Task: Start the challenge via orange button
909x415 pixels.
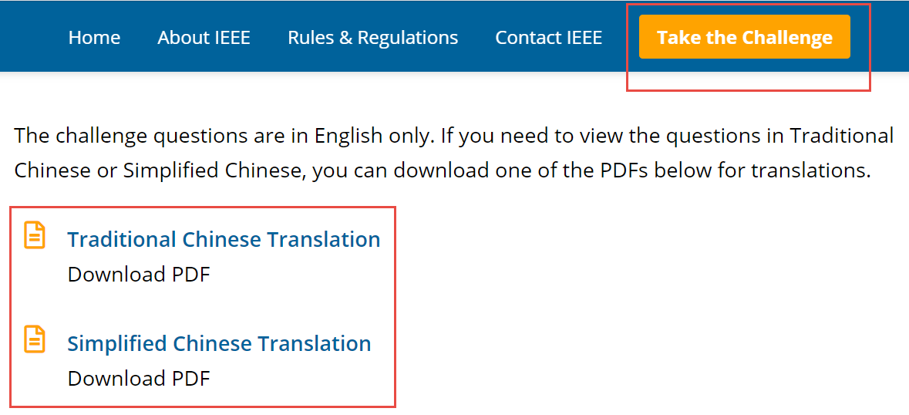Action: point(744,37)
